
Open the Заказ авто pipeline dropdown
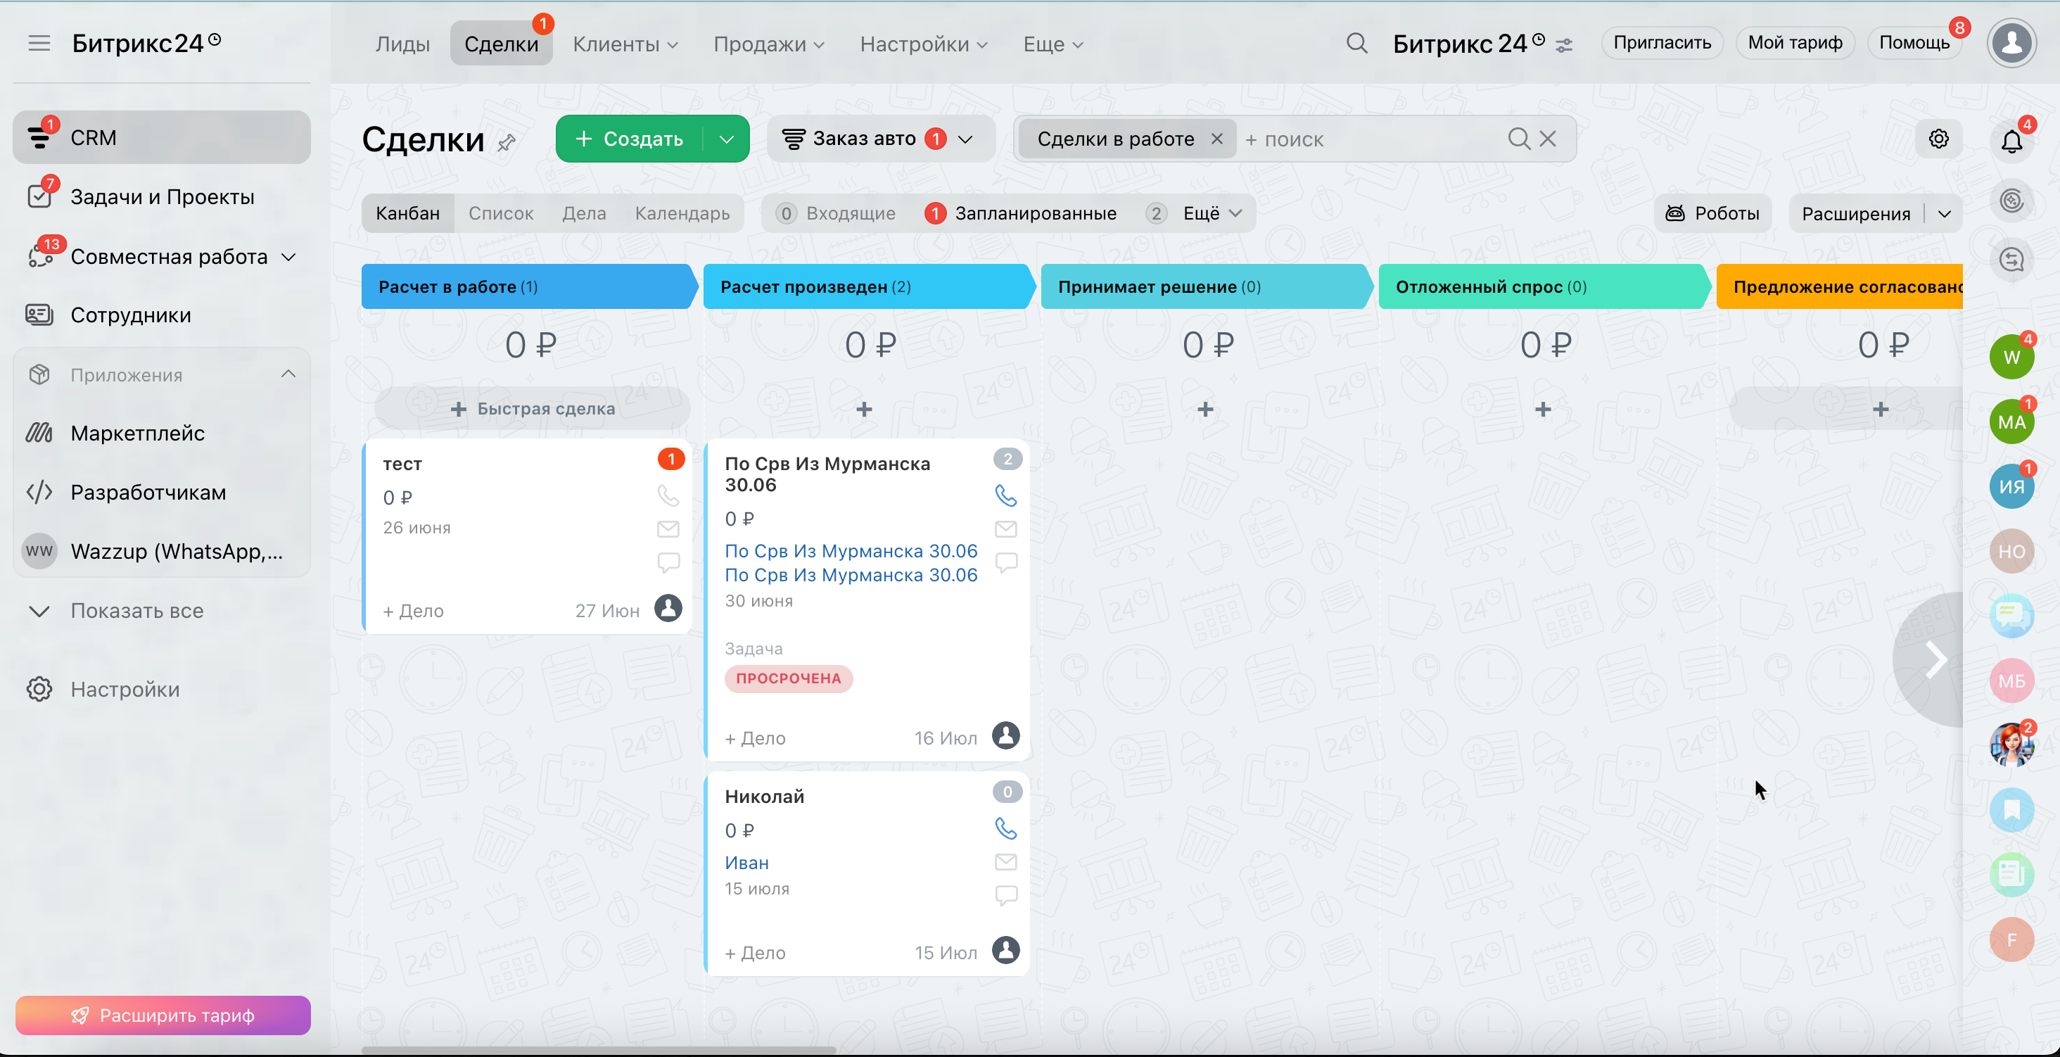click(880, 139)
